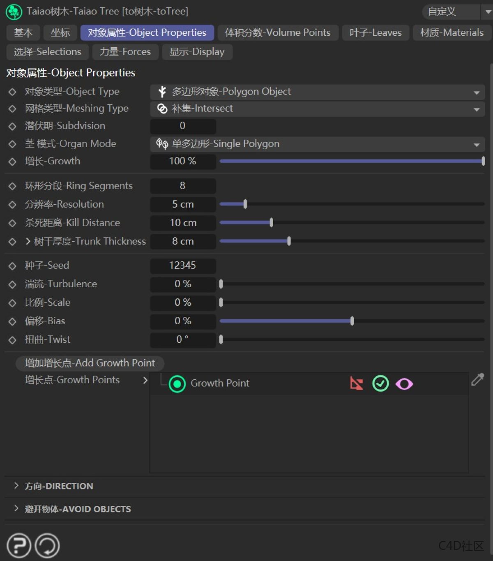
Task: Open the help question mark icon
Action: click(18, 545)
